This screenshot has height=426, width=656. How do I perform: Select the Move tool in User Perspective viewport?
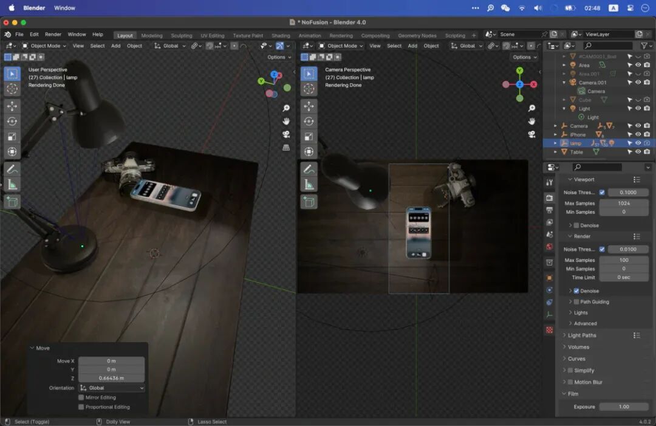tap(12, 106)
